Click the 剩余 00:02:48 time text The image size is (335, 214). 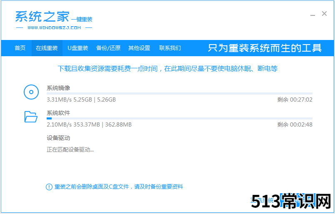295,124
